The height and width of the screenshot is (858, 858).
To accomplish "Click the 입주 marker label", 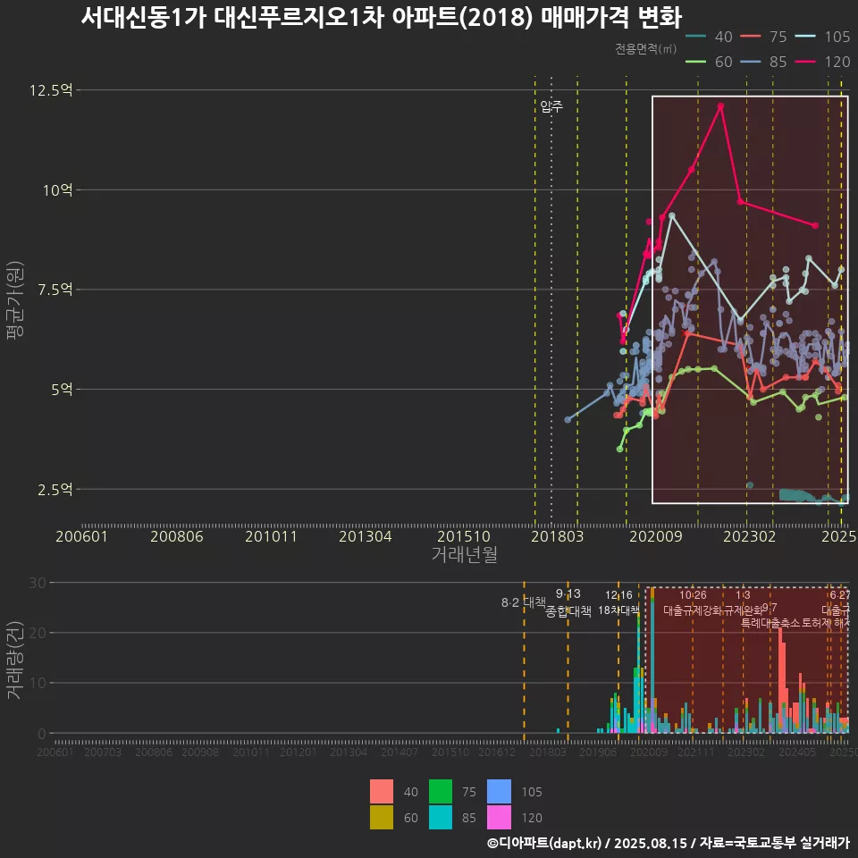I will click(551, 106).
